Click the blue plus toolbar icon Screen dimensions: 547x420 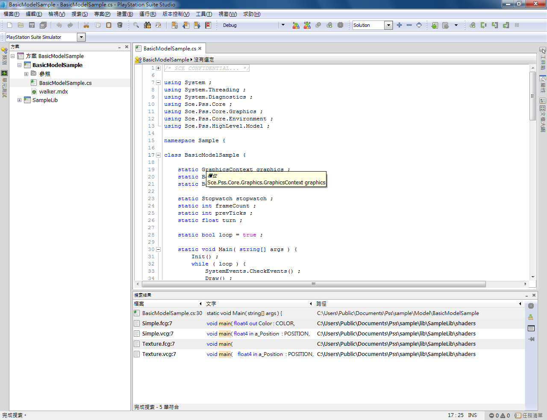(x=399, y=25)
